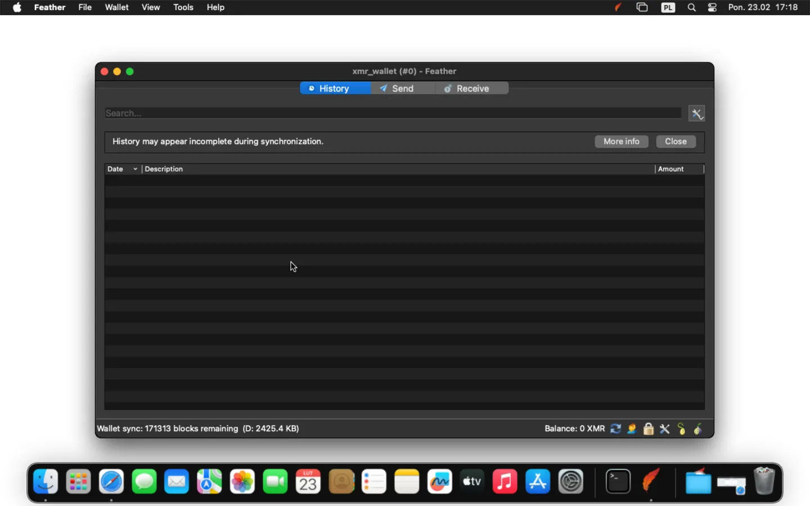
Task: Open the App Store from the Dock
Action: pyautogui.click(x=538, y=482)
